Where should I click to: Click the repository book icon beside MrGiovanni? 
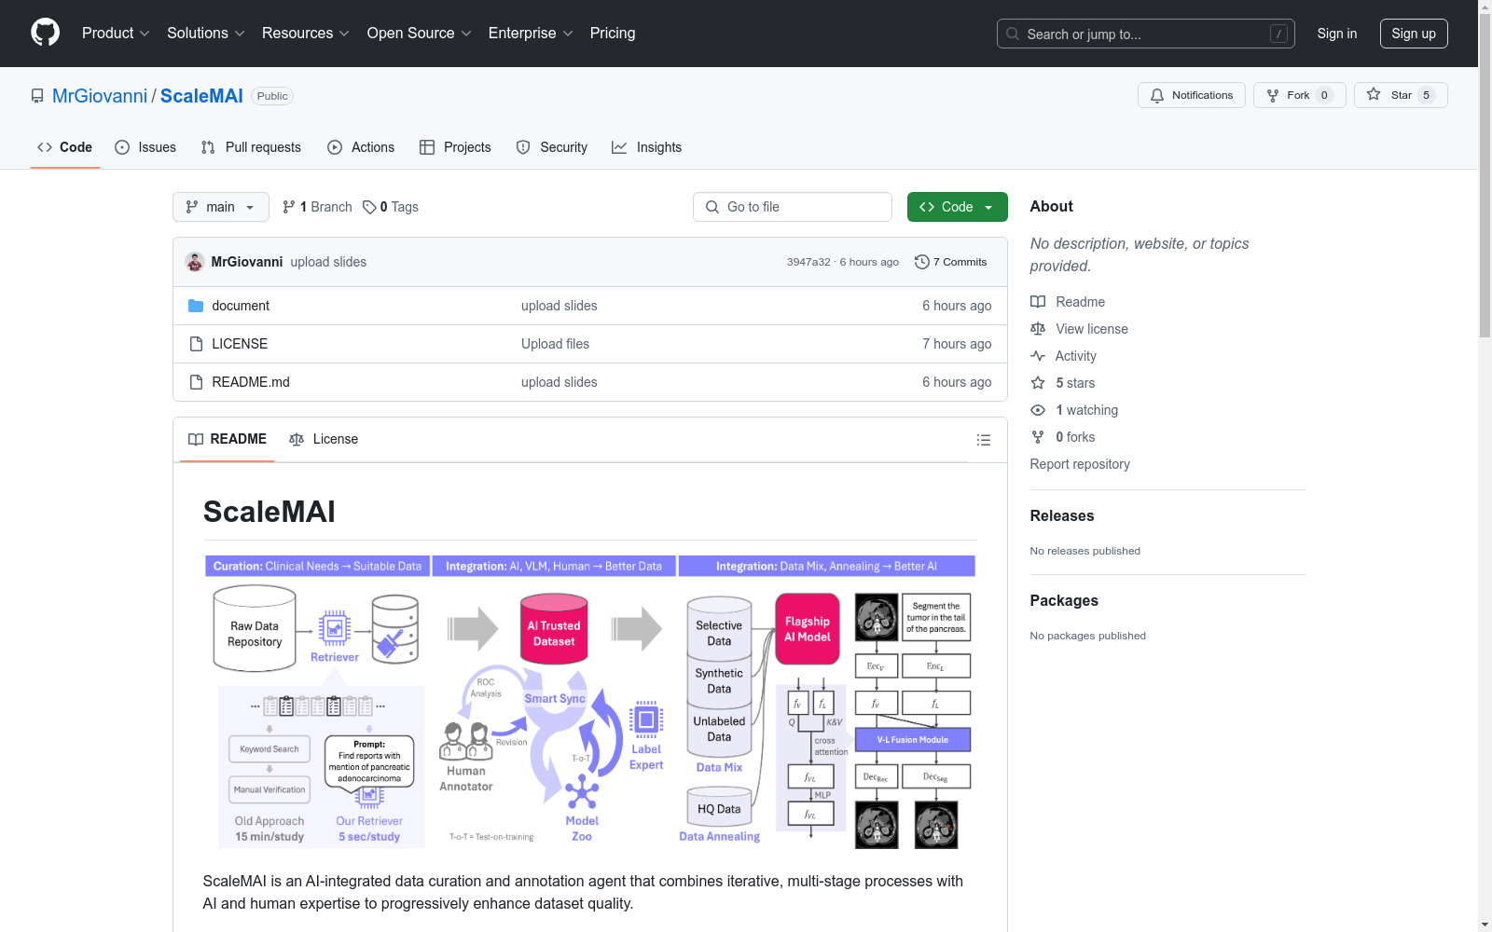click(37, 96)
